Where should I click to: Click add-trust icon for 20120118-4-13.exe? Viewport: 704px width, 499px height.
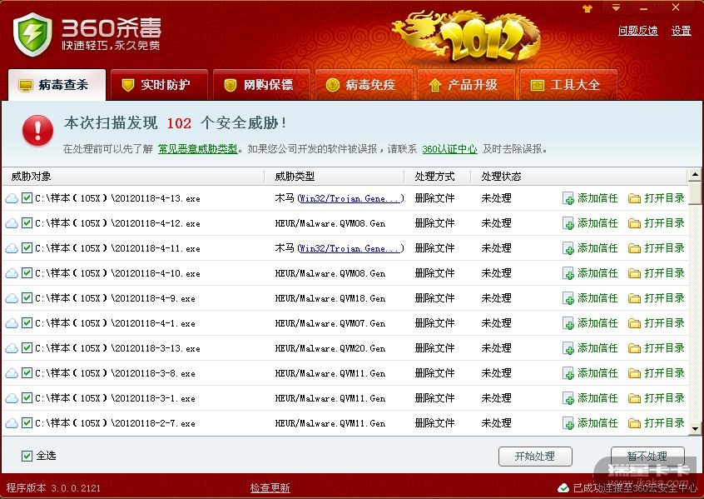[568, 198]
